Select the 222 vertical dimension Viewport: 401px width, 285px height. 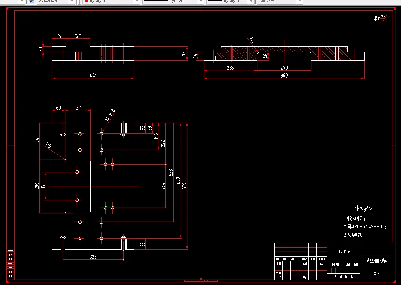163,143
